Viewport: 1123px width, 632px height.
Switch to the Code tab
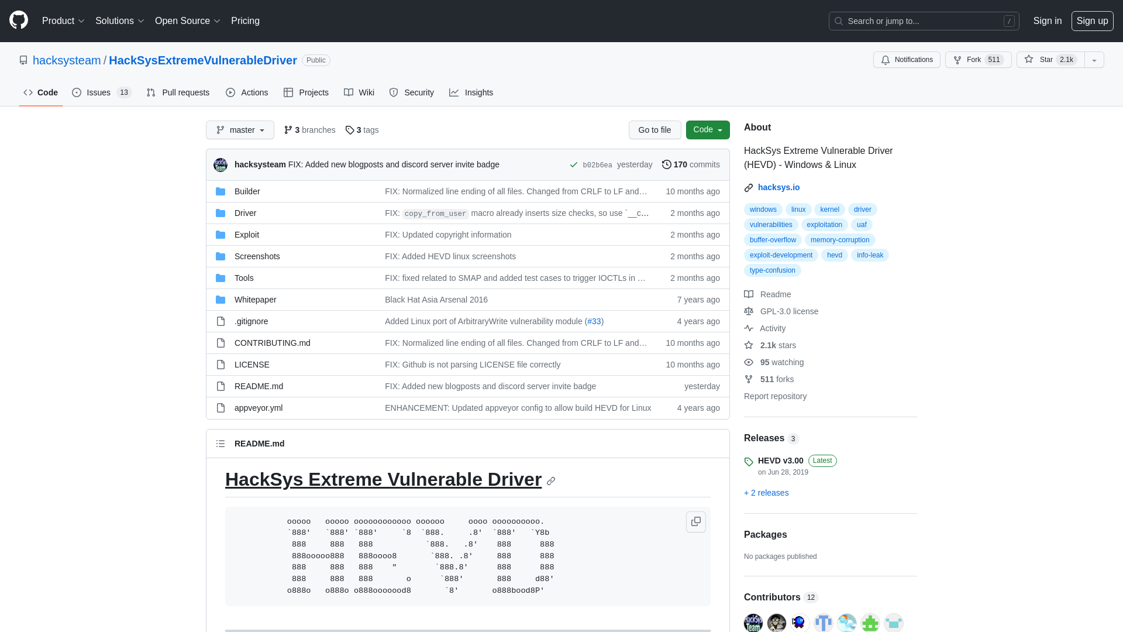41,92
